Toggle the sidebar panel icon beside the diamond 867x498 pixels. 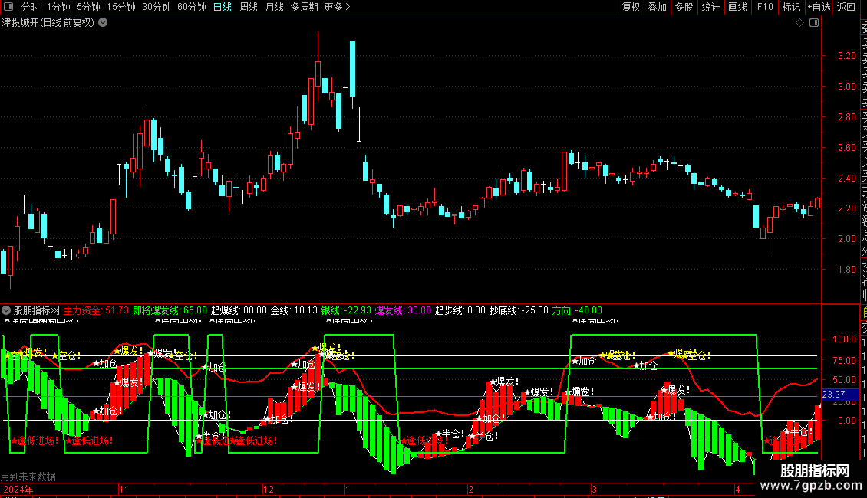click(x=814, y=23)
